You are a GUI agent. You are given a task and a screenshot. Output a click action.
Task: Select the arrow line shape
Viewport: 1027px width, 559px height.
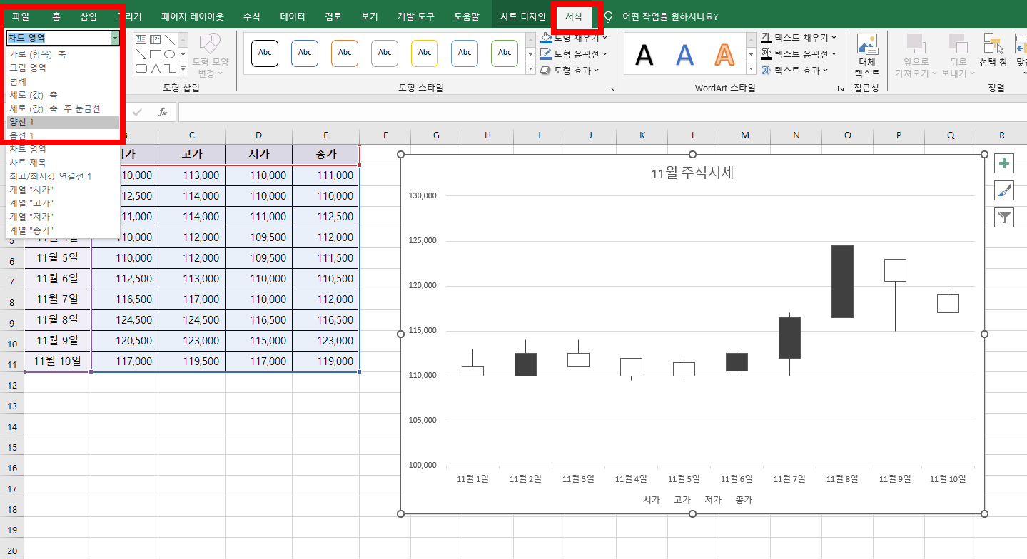pyautogui.click(x=141, y=54)
